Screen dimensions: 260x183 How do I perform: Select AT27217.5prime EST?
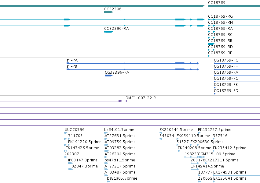coord(106,169)
